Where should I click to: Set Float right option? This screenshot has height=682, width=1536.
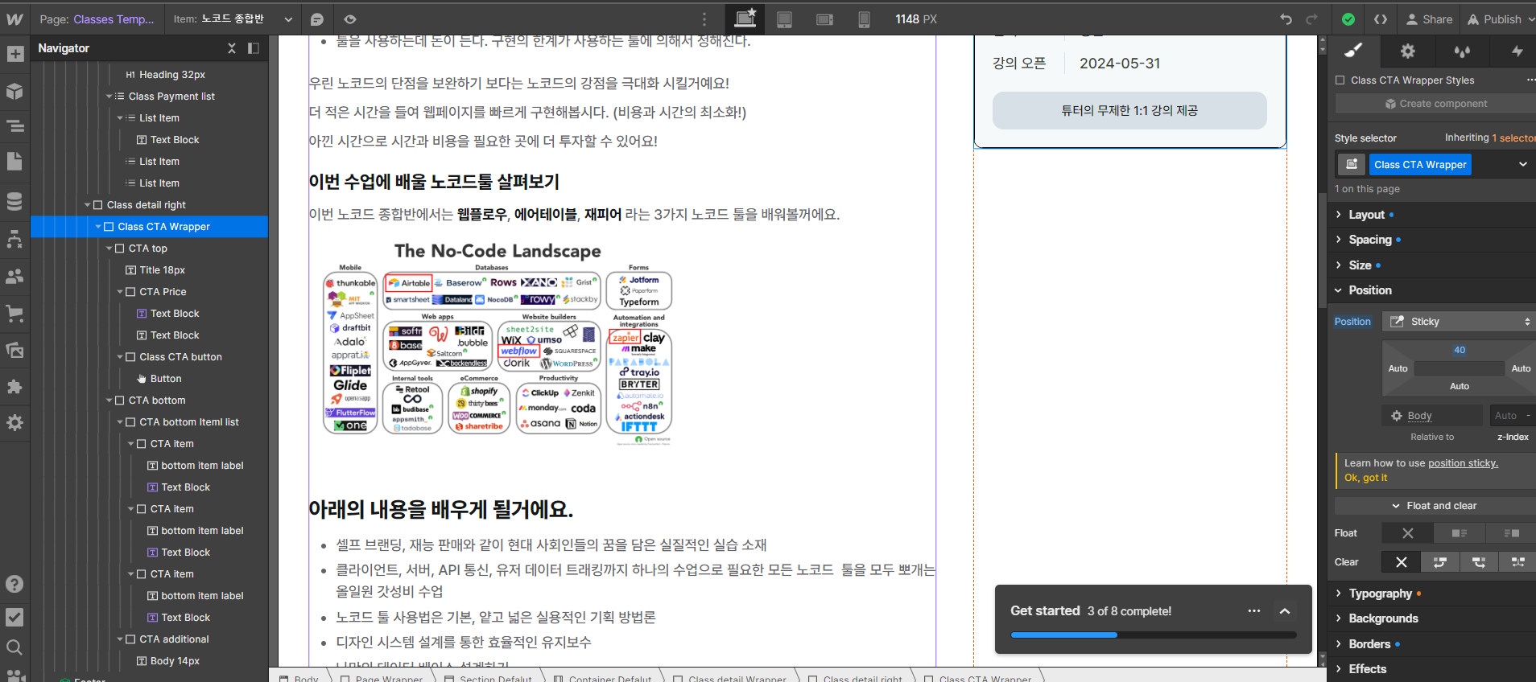[1511, 533]
